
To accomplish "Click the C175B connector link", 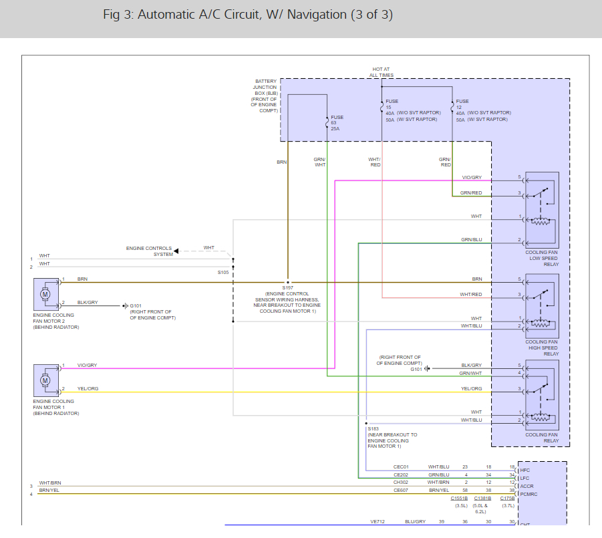I will click(x=507, y=498).
